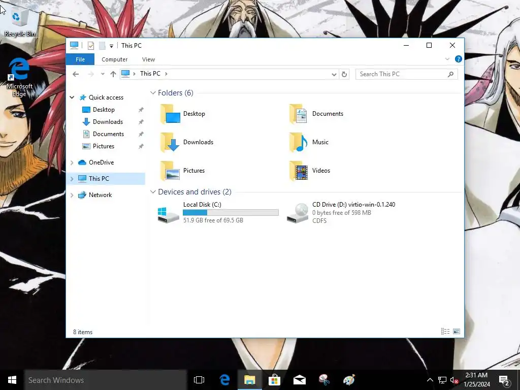Open Customize Quick Access Toolbar dropdown

[111, 46]
